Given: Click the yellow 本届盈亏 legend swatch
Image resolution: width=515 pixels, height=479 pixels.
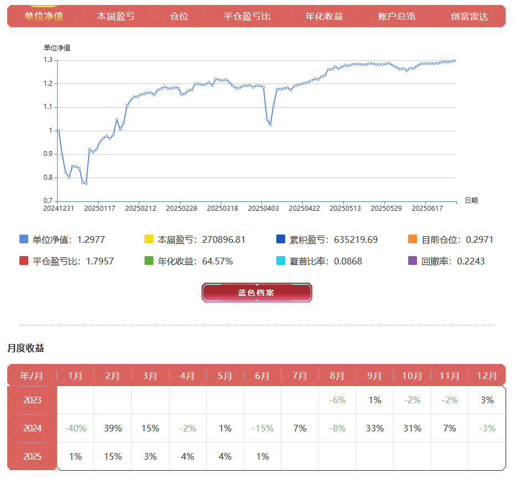Looking at the screenshot, I should 148,239.
